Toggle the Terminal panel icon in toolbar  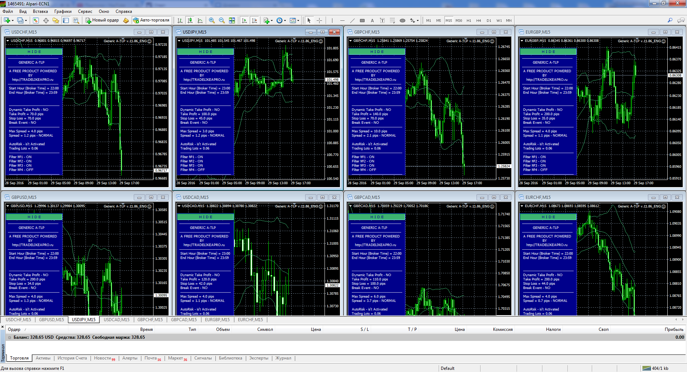(x=66, y=20)
